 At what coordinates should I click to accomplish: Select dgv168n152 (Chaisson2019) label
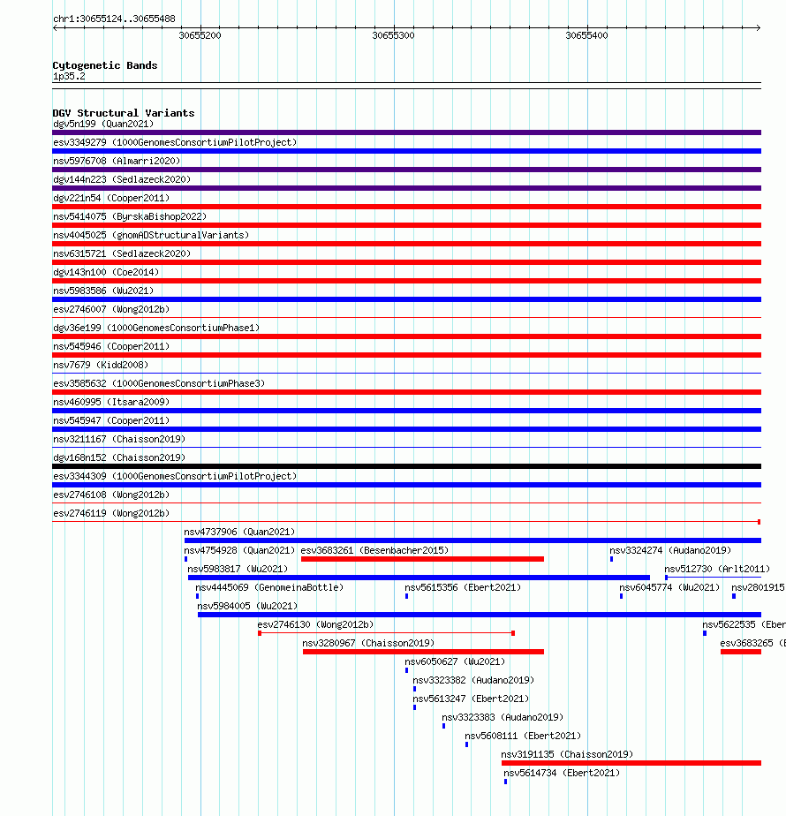pos(119,458)
